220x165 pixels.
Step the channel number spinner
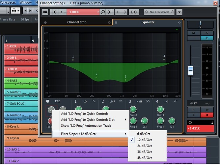65,12
